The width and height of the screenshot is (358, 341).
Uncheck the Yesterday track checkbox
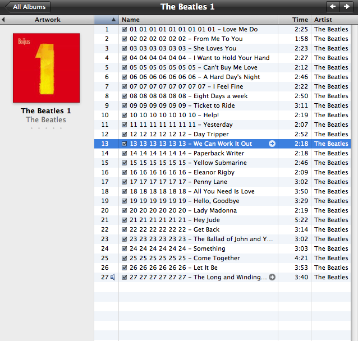124,125
